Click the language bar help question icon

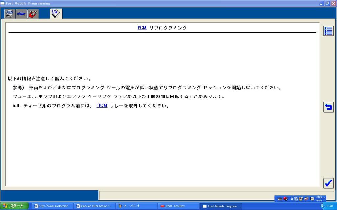click(x=312, y=199)
